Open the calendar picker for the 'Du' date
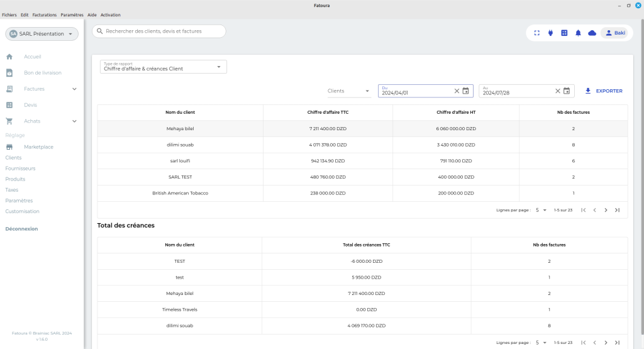 click(x=466, y=91)
